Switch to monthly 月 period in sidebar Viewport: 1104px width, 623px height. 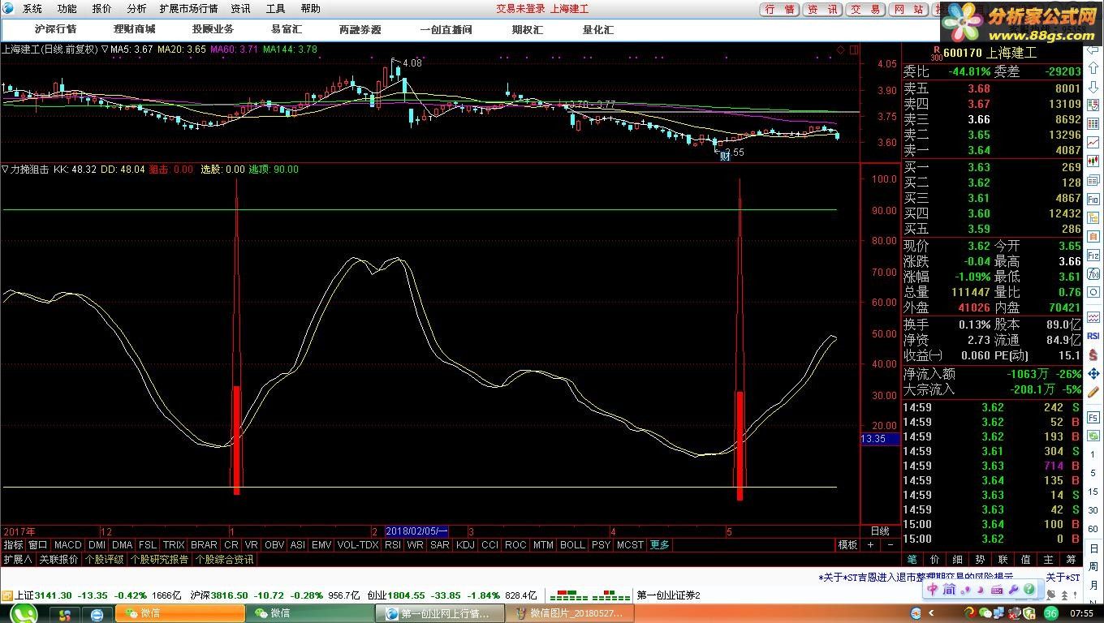coord(1094,584)
